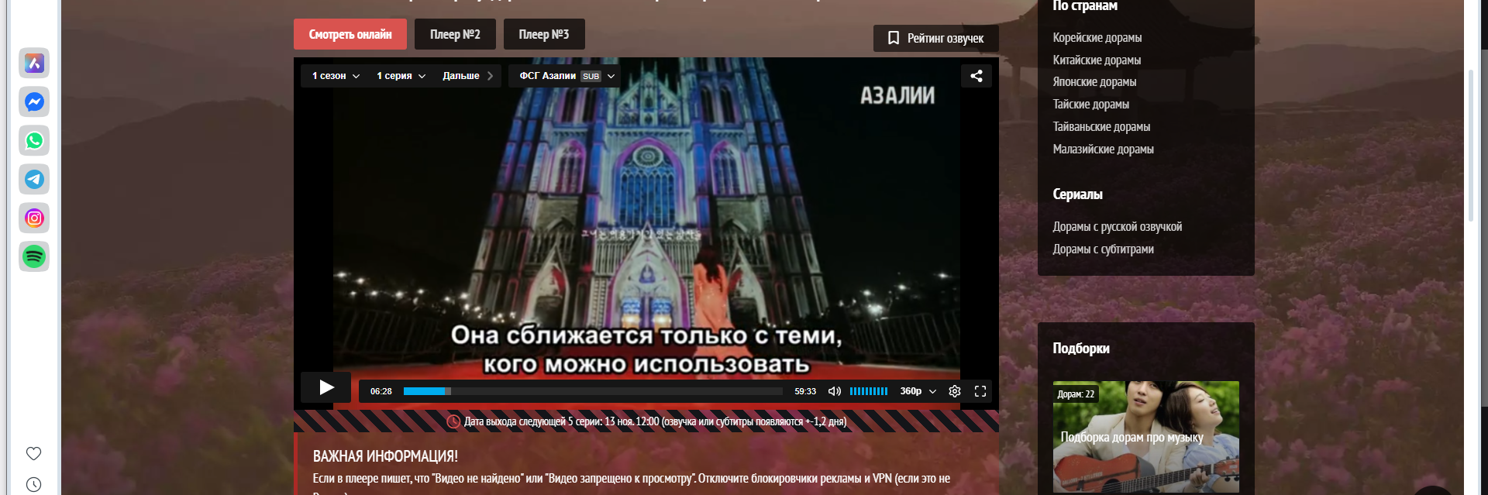The width and height of the screenshot is (1488, 495).
Task: Select the Смотреть онлайн tab
Action: click(350, 34)
